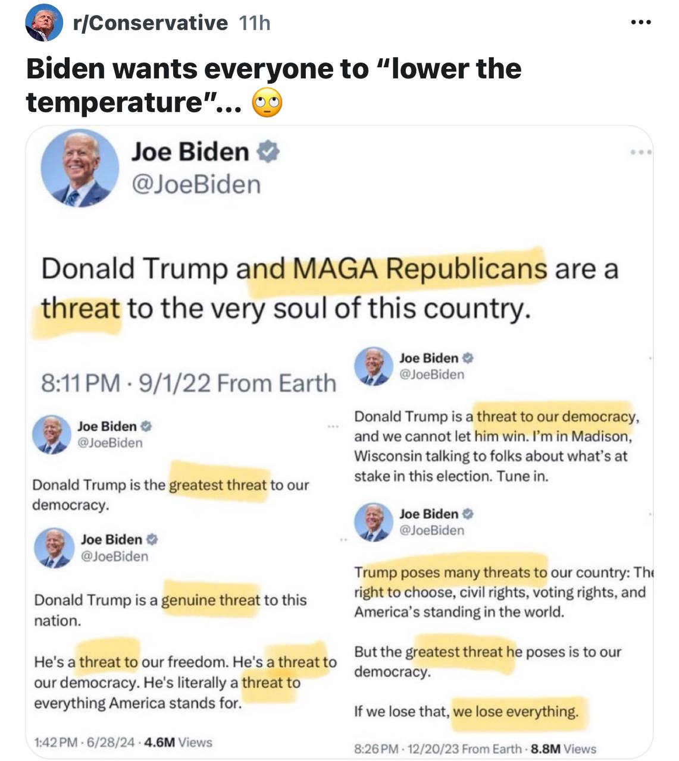The image size is (679, 761).
Task: Click the eye-roll emoji in the post title
Action: click(x=267, y=103)
